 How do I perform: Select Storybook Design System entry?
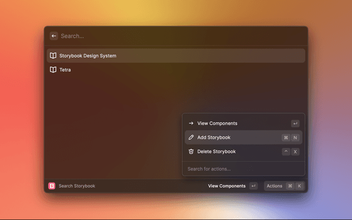[88, 56]
